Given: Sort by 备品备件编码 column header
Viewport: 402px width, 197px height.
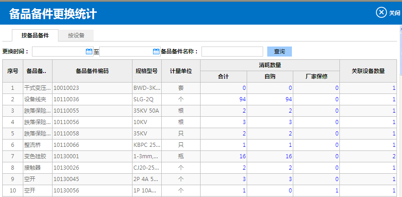Looking at the screenshot, I should pyautogui.click(x=92, y=71).
